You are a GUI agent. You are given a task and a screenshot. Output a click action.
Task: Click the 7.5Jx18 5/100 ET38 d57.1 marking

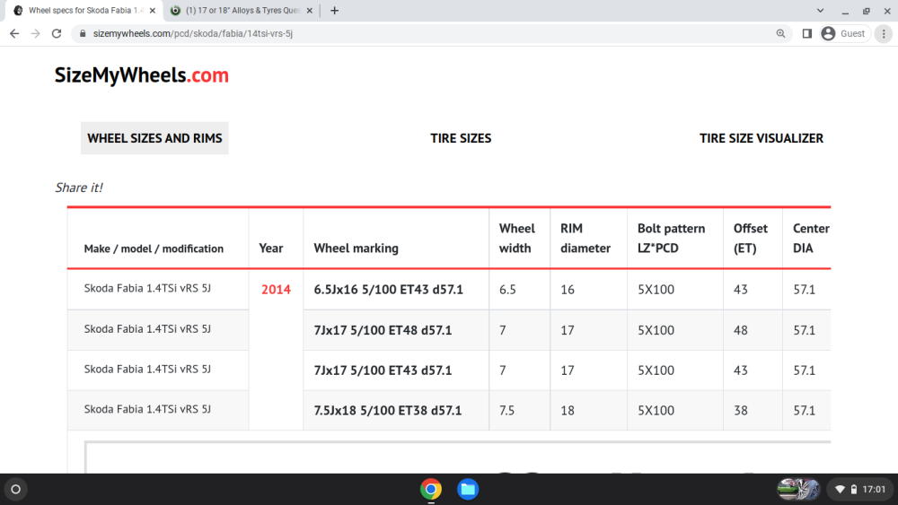[388, 410]
